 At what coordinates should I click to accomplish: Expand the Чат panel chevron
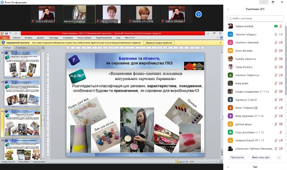click(x=228, y=167)
